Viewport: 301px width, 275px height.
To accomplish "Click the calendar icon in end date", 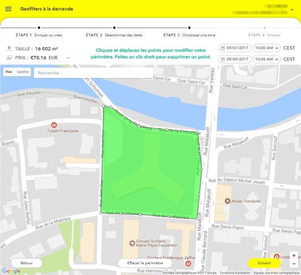I will click(x=223, y=59).
